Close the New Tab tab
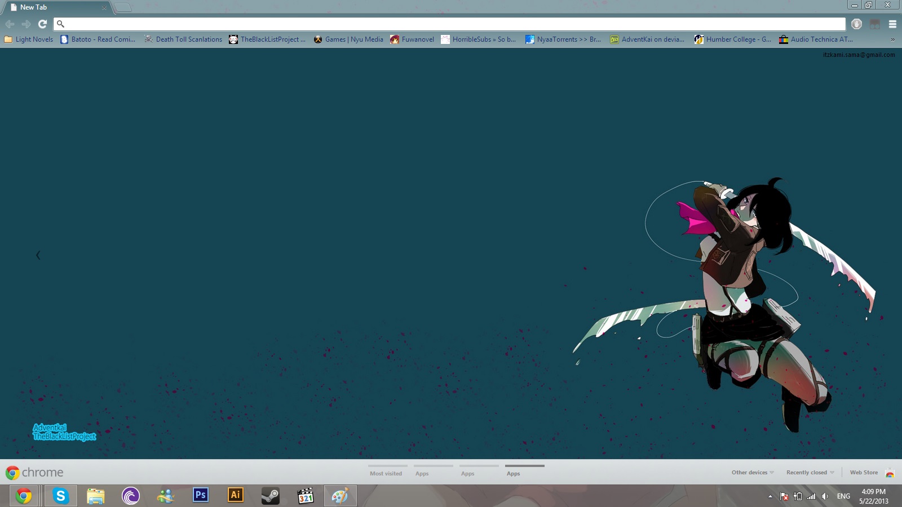902x507 pixels. click(x=104, y=7)
